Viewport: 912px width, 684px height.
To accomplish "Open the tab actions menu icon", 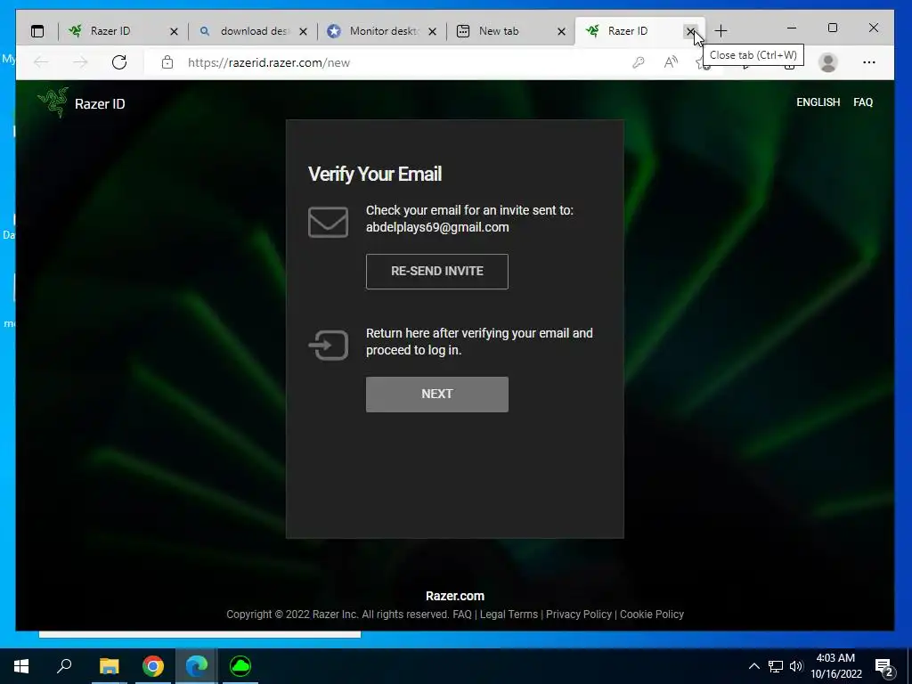I will (37, 31).
